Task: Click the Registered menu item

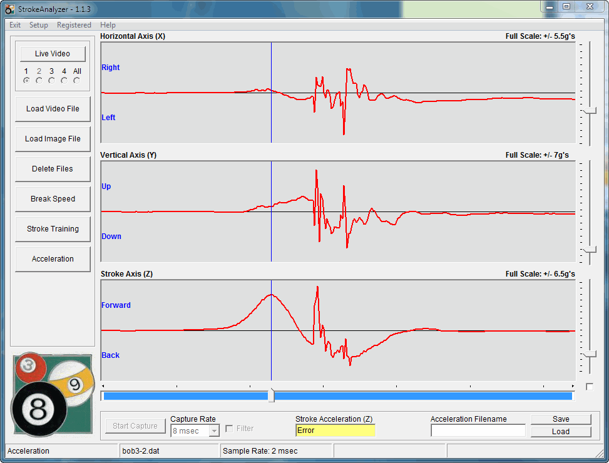Action: [74, 25]
